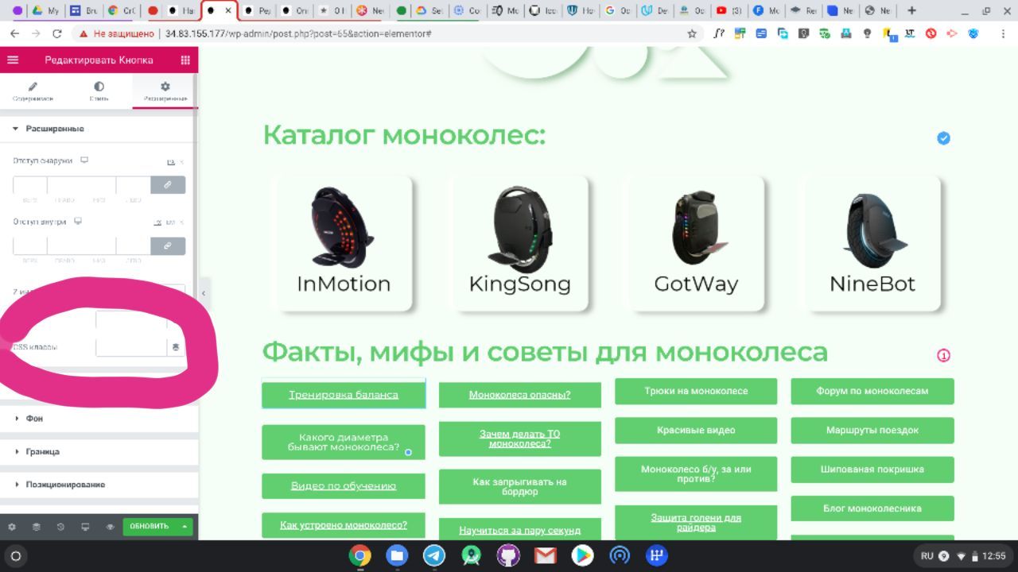This screenshot has height=572, width=1018.
Task: Click the Моноколеса опасны? button
Action: coord(520,394)
